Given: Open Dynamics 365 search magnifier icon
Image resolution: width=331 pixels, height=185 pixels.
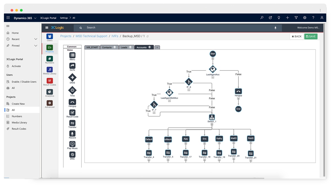Looking at the screenshot, I should pyautogui.click(x=262, y=18).
